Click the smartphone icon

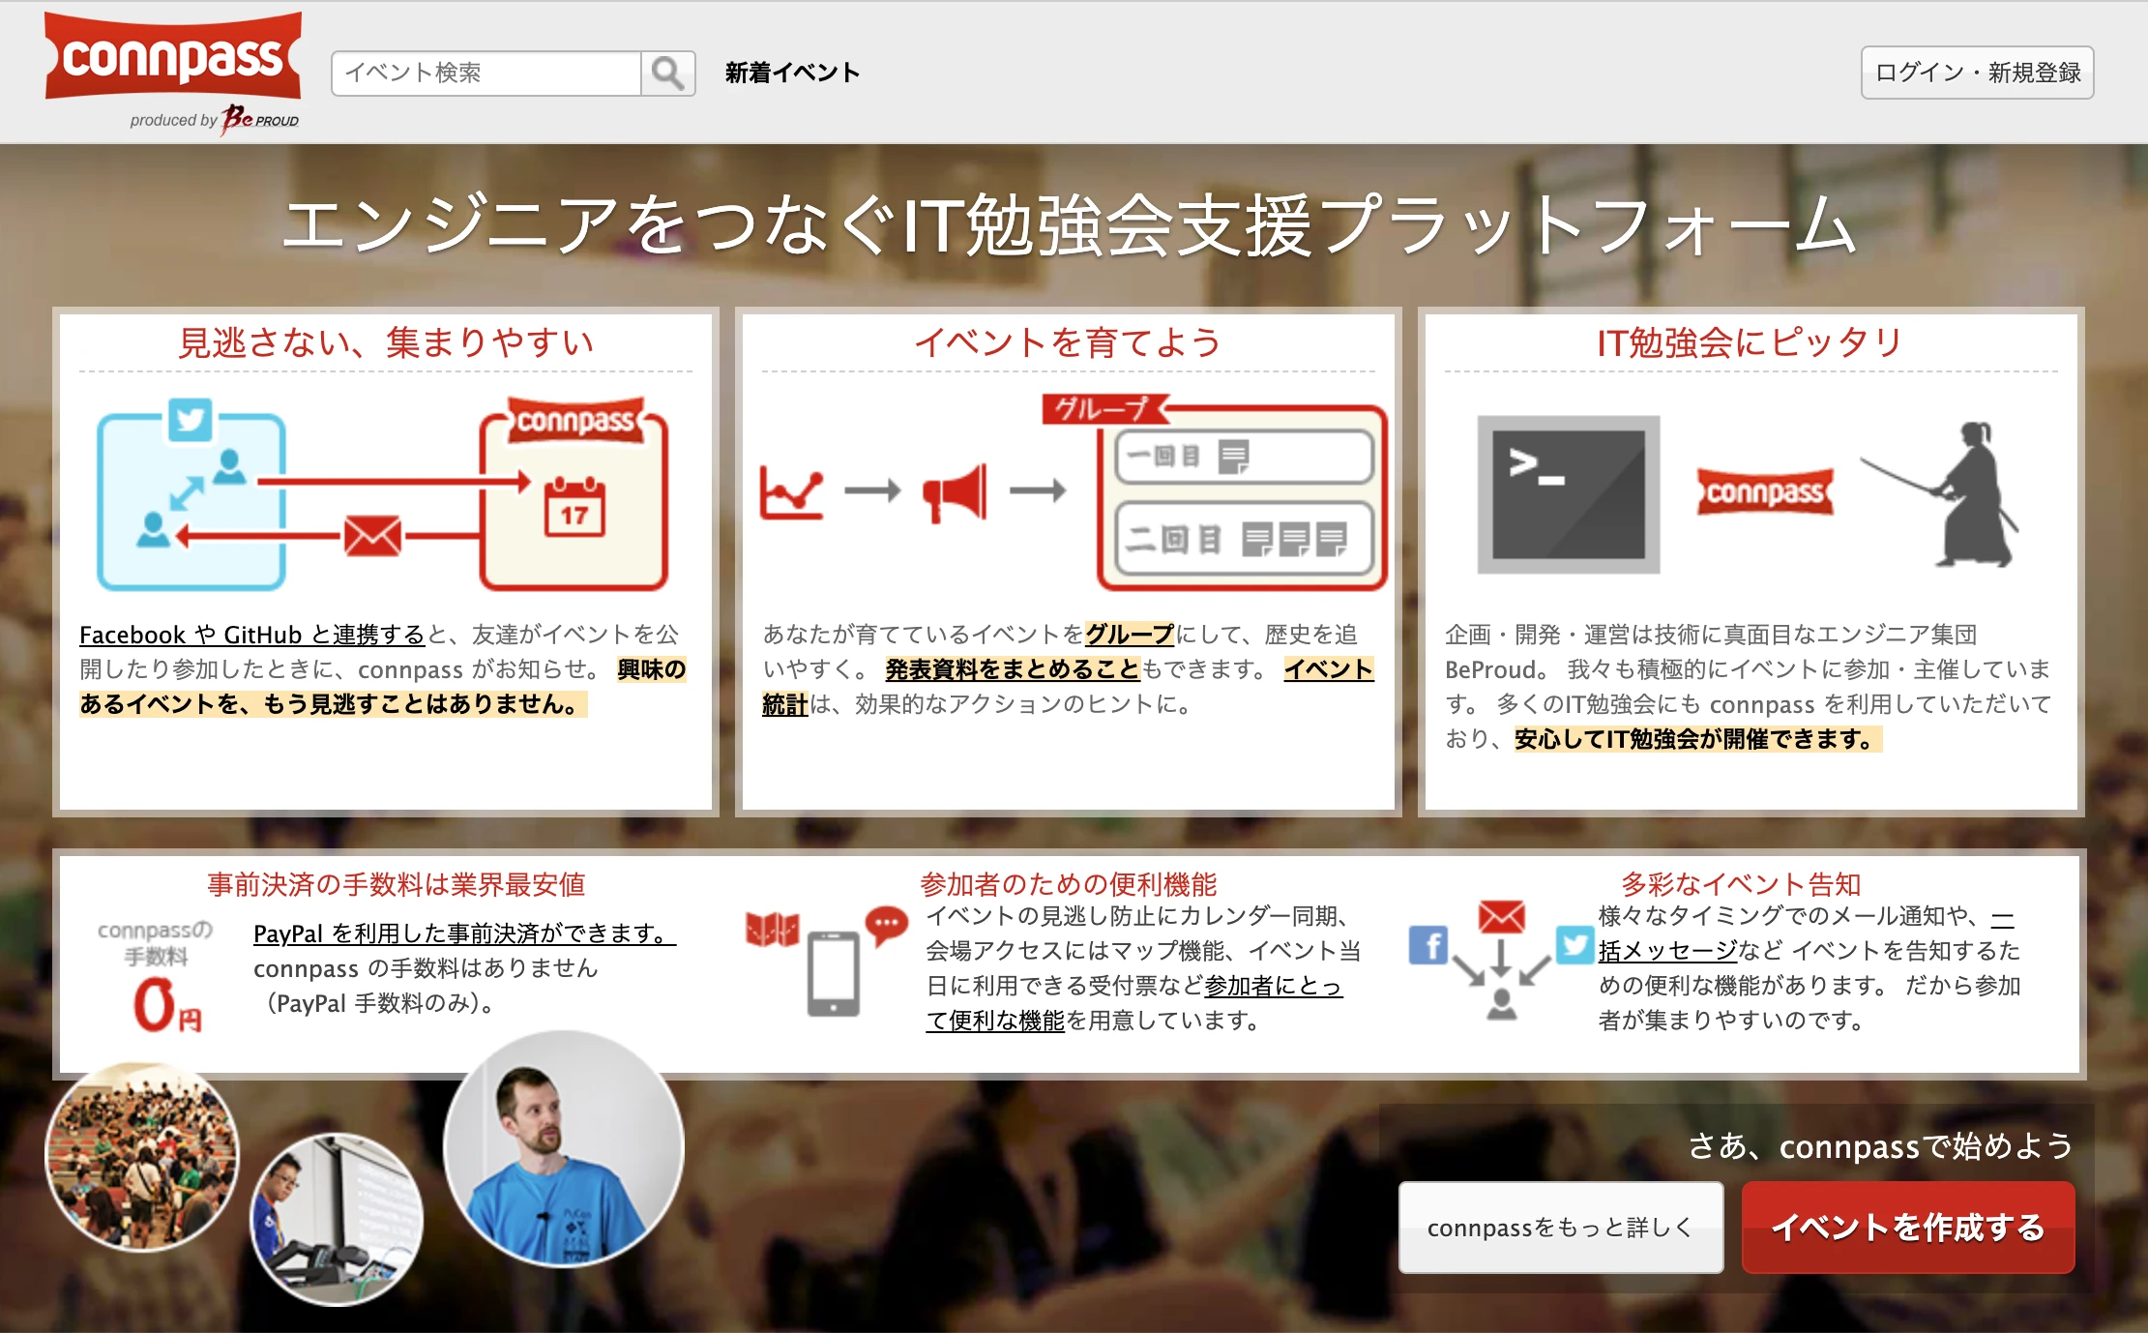(833, 974)
